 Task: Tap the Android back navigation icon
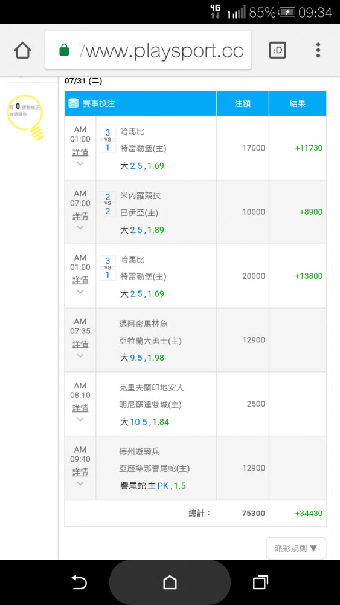[x=79, y=582]
